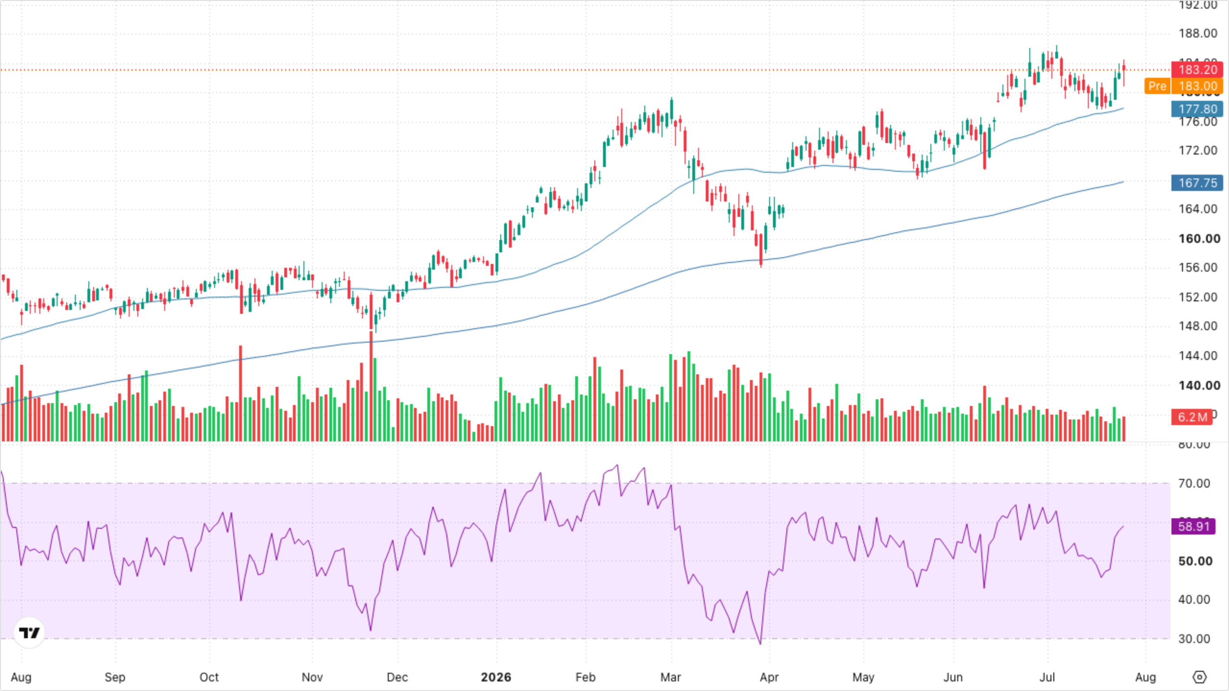
Task: Click the Pre label tag
Action: tap(1157, 86)
